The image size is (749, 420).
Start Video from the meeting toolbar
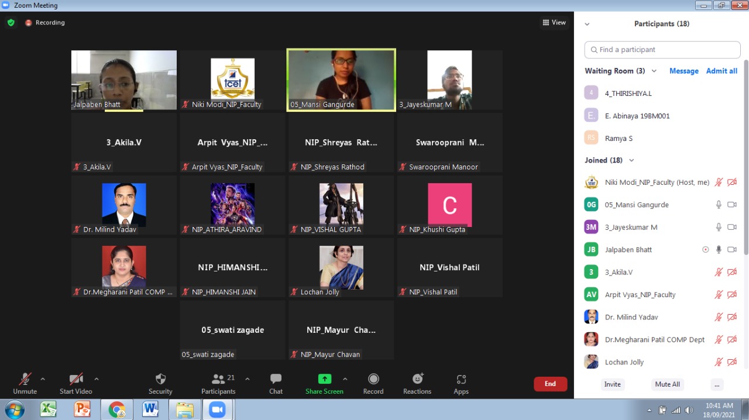point(76,384)
